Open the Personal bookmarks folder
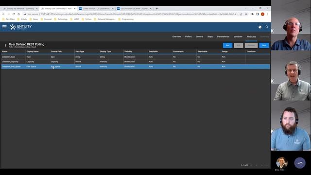The image size is (311, 175). [46, 19]
